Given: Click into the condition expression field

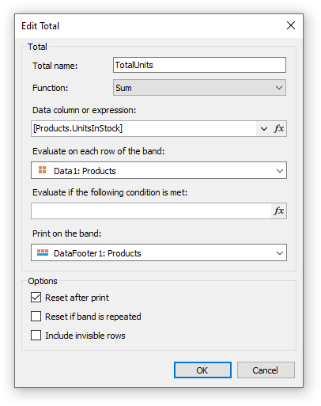Looking at the screenshot, I should point(151,211).
